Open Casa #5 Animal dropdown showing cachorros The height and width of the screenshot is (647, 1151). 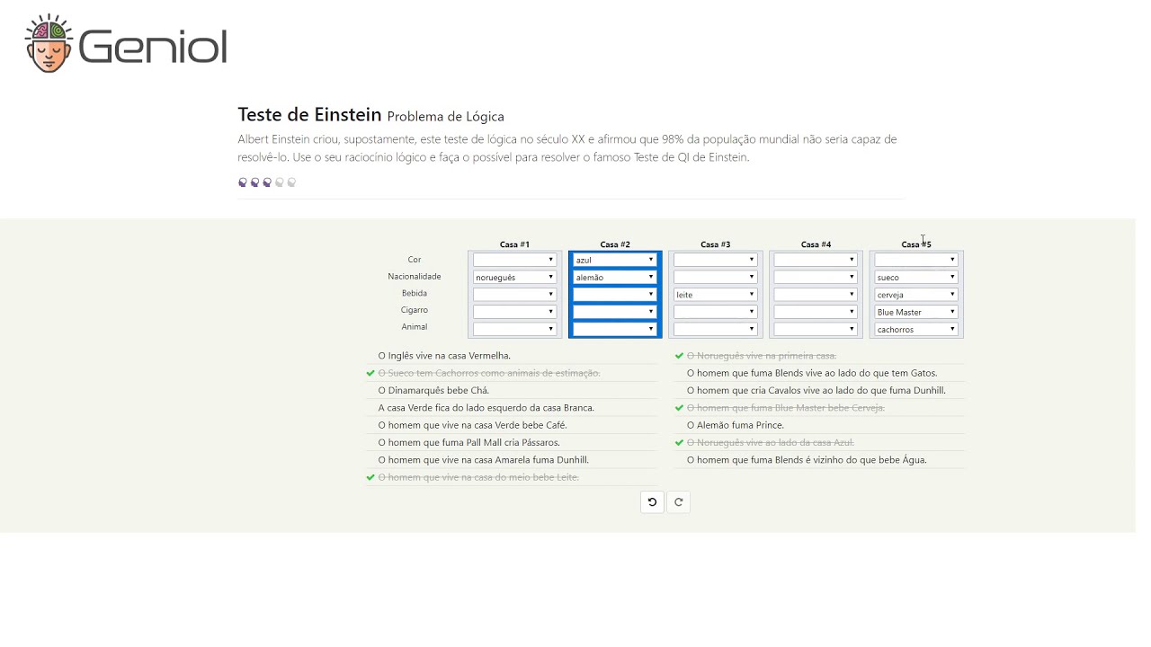pyautogui.click(x=916, y=329)
